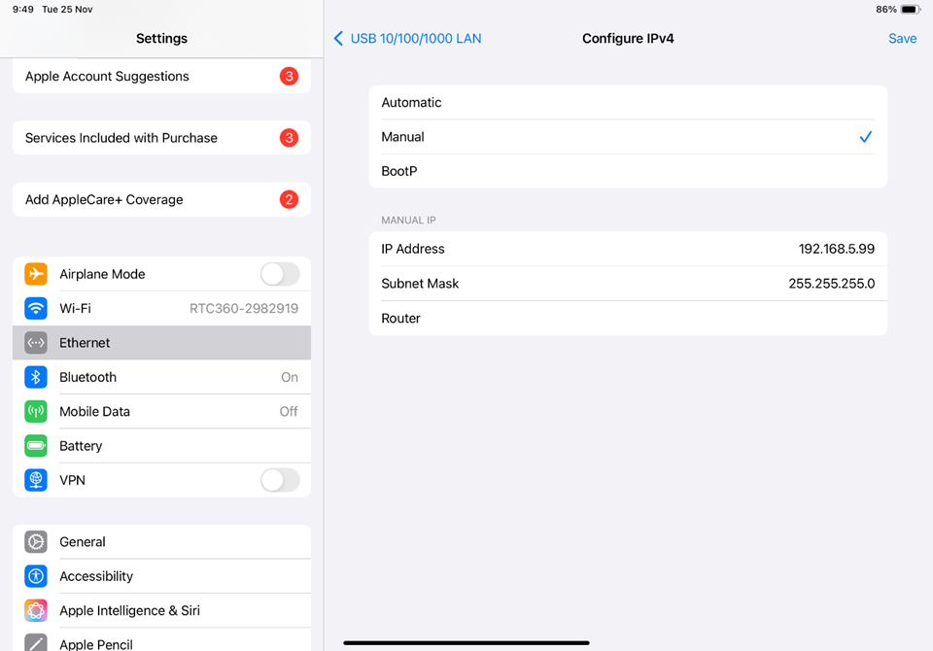Tap the green Mobile Data icon
This screenshot has width=933, height=651.
point(36,412)
